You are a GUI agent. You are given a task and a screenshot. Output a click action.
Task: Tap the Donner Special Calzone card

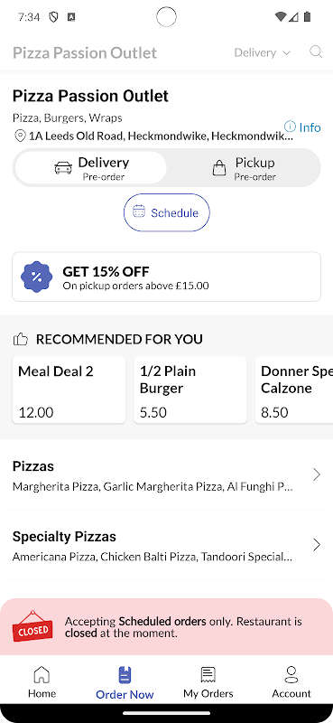[294, 390]
